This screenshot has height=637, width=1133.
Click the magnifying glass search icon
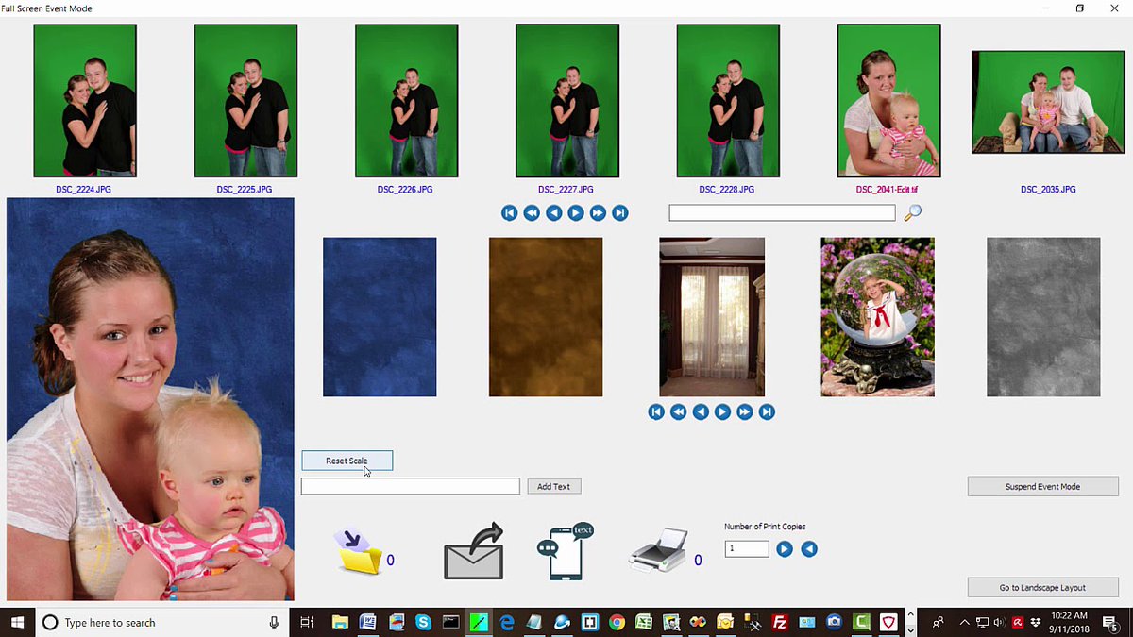coord(912,213)
